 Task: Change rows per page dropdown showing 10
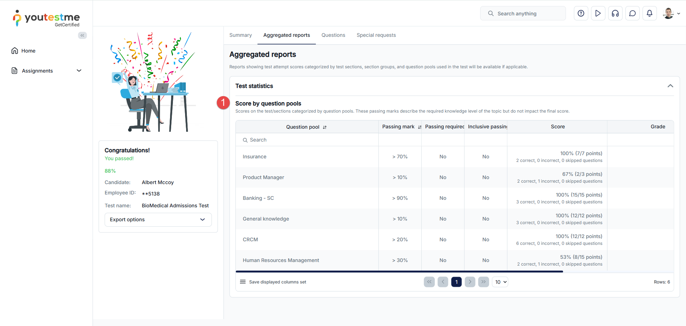pos(500,282)
